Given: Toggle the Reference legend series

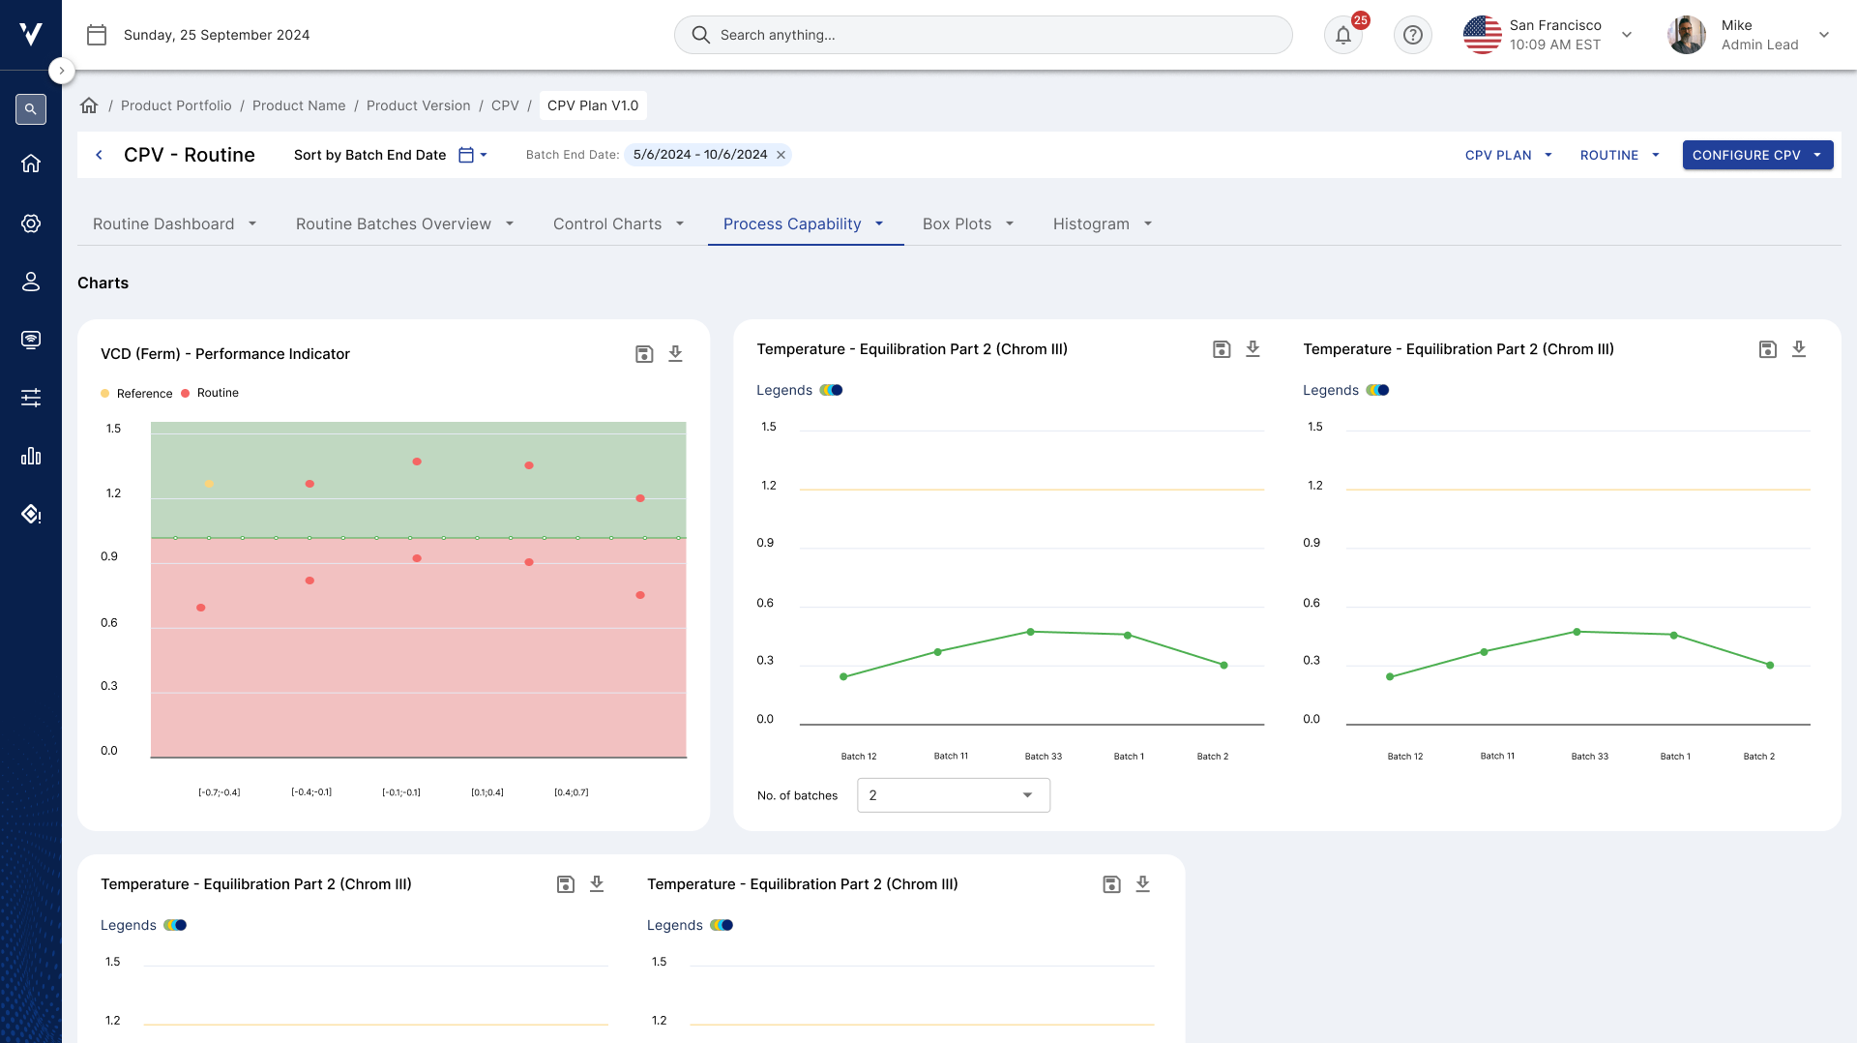Looking at the screenshot, I should (136, 394).
